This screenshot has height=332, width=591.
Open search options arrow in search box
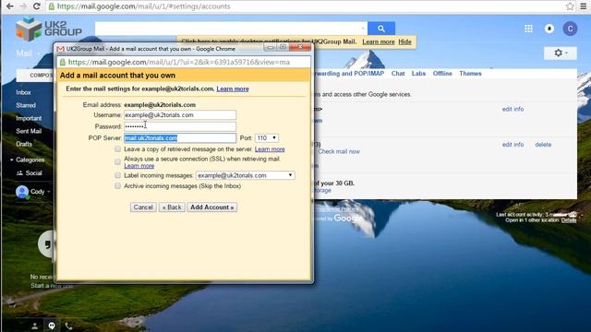(x=363, y=29)
